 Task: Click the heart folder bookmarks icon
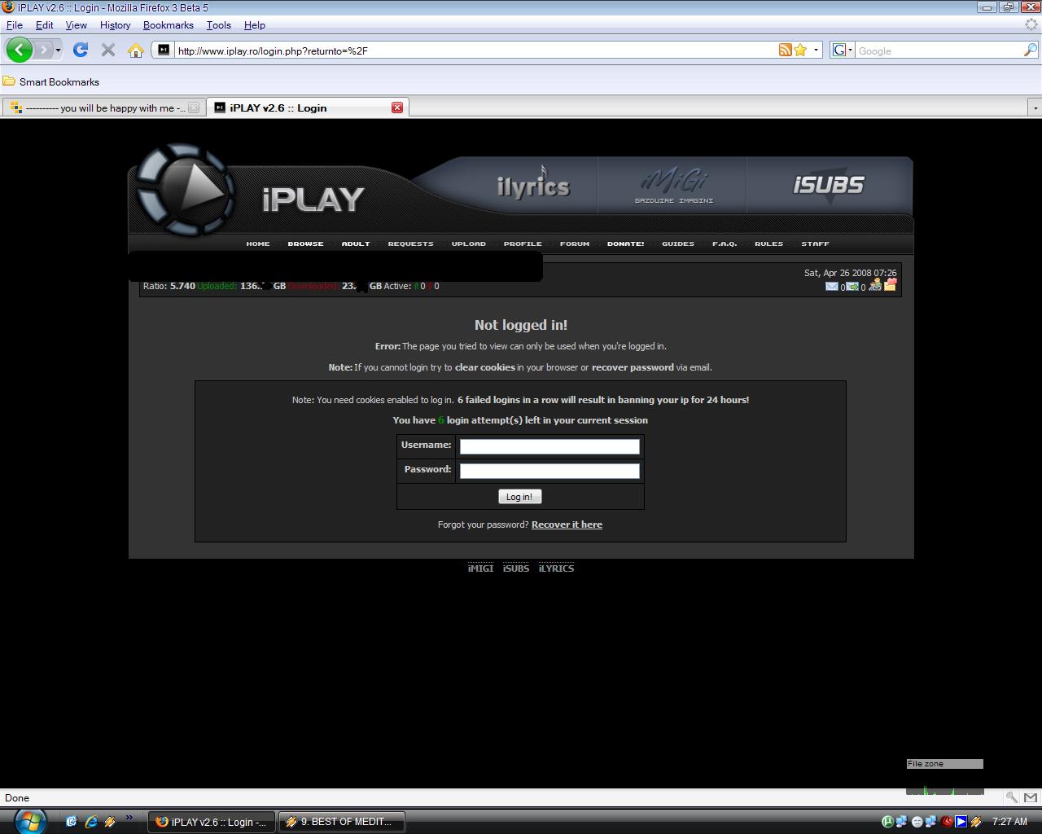tap(890, 283)
